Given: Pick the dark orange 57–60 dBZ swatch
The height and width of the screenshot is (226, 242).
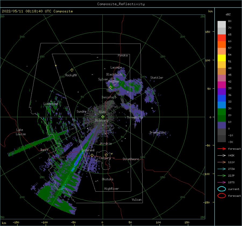Looking at the screenshot, I should (x=222, y=45).
